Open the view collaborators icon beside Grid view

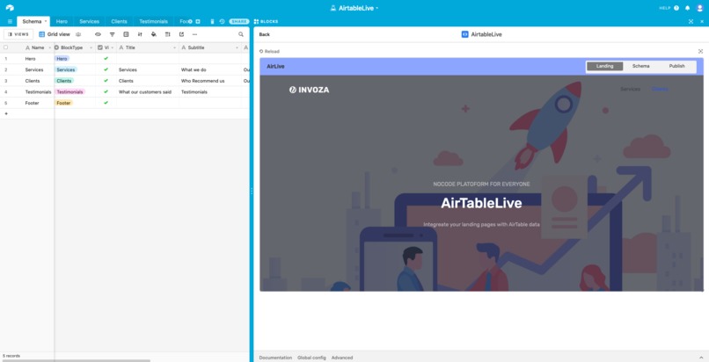[x=78, y=34]
